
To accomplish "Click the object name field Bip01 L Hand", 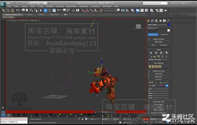I will (157, 25).
